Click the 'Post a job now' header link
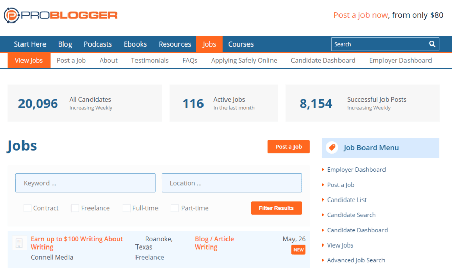This screenshot has height=268, width=452. 360,15
